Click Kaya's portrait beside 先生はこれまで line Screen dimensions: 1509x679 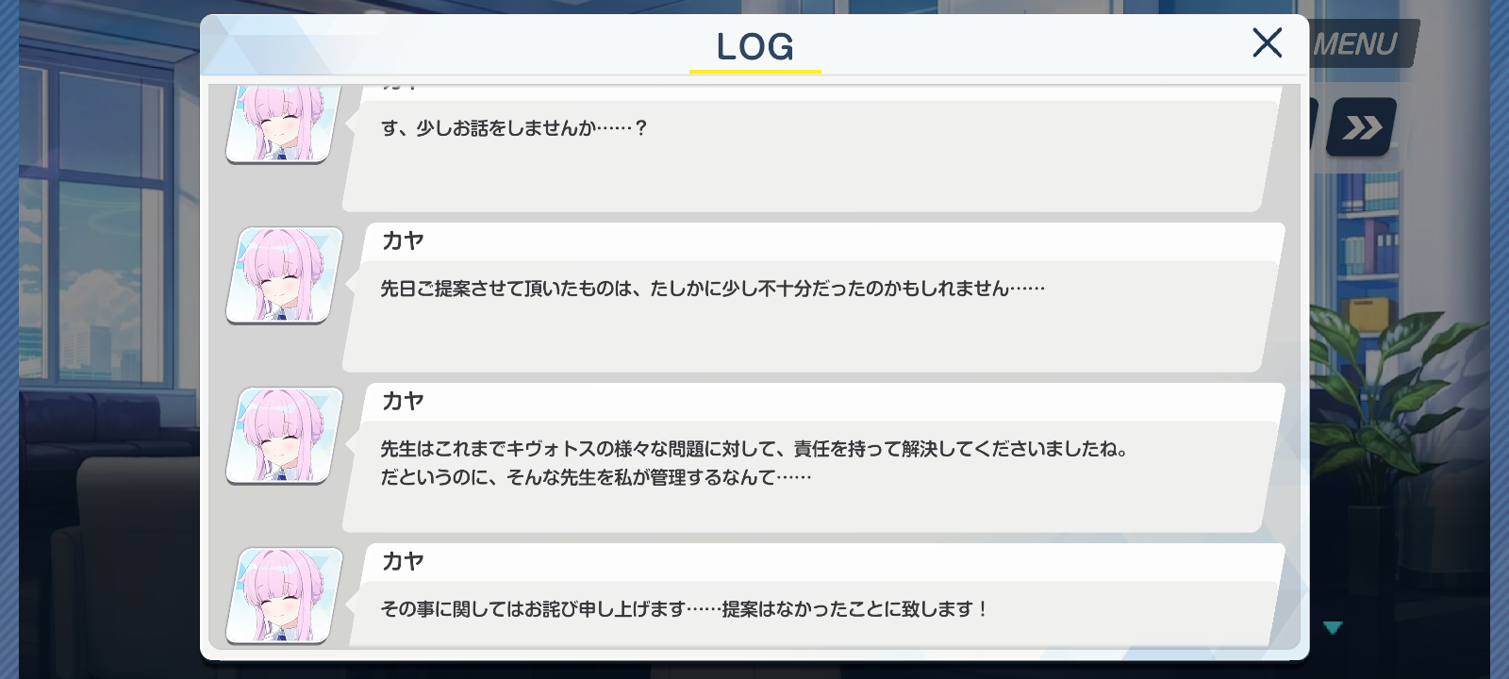point(284,436)
